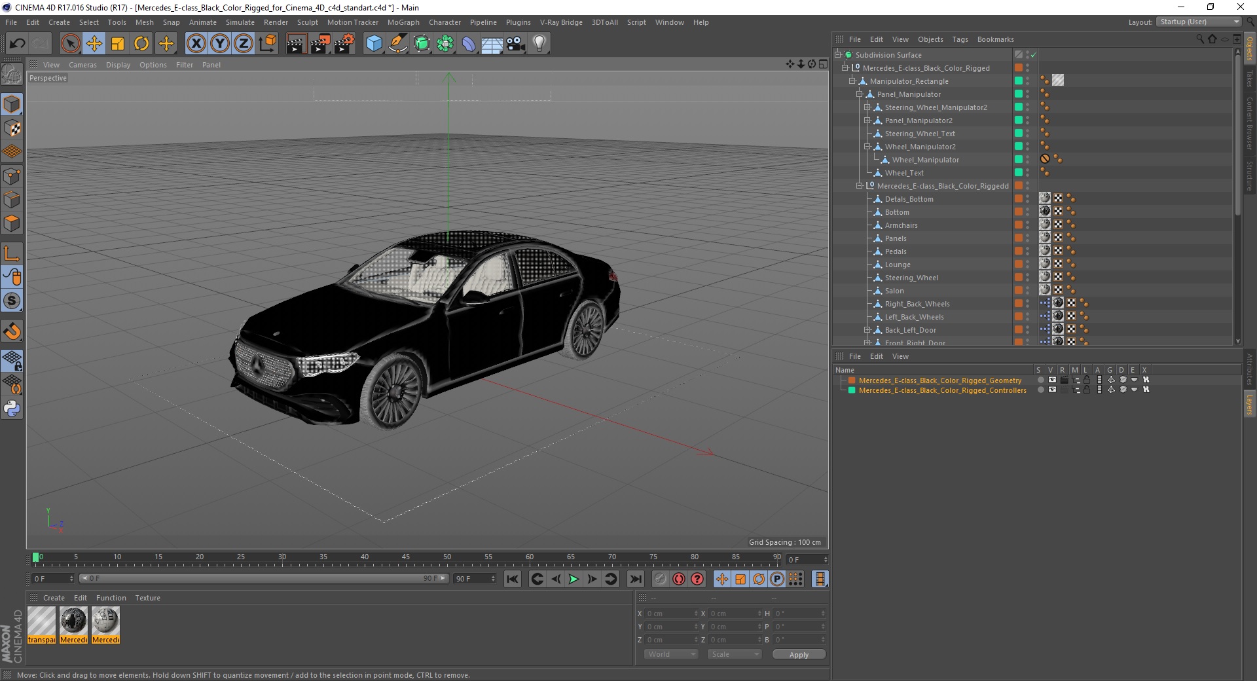Toggle Controllers layer visibility in view
1257x681 pixels.
[1052, 390]
